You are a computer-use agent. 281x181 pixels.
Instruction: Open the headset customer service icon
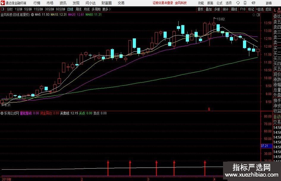[238, 3]
